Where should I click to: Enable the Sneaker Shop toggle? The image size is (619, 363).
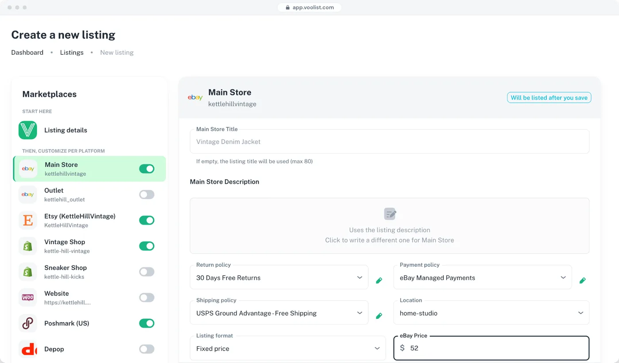[147, 272]
